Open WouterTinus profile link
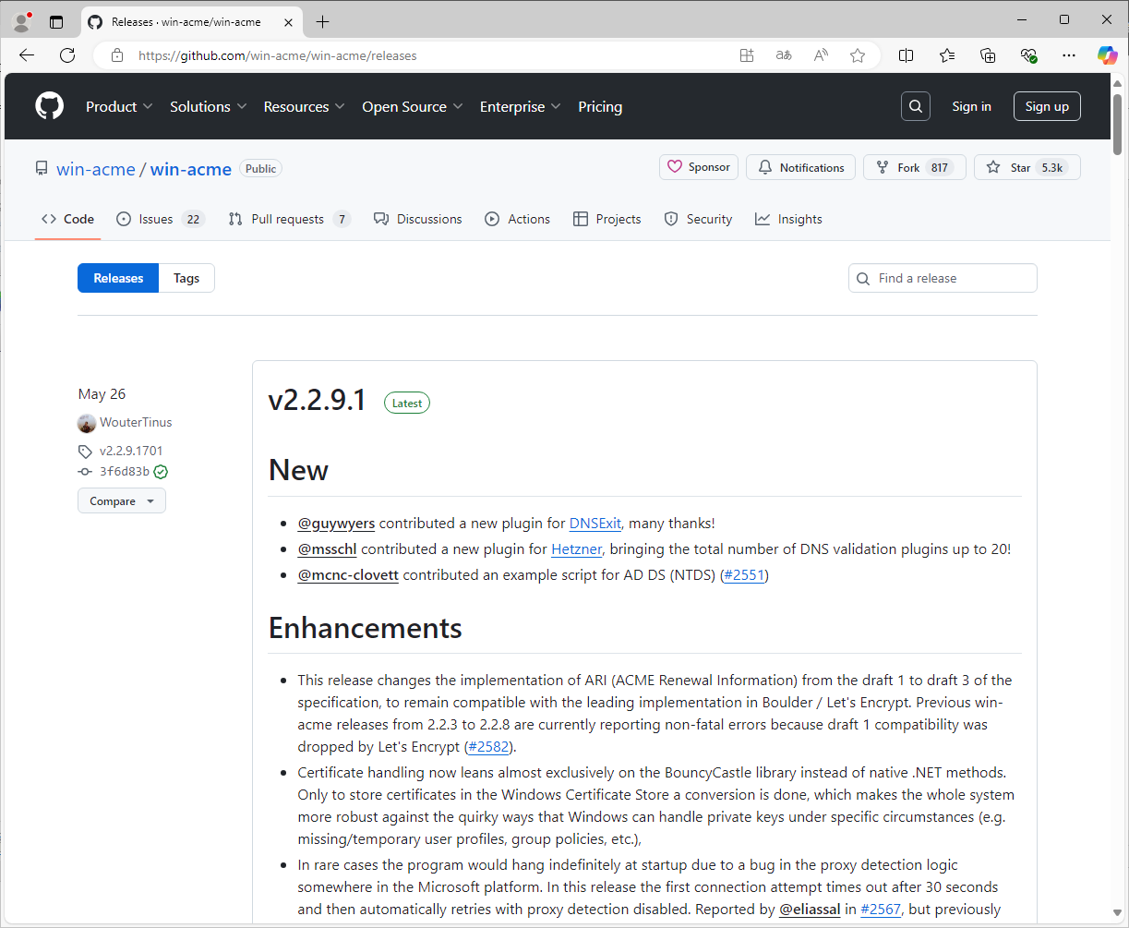This screenshot has height=928, width=1129. [x=136, y=423]
